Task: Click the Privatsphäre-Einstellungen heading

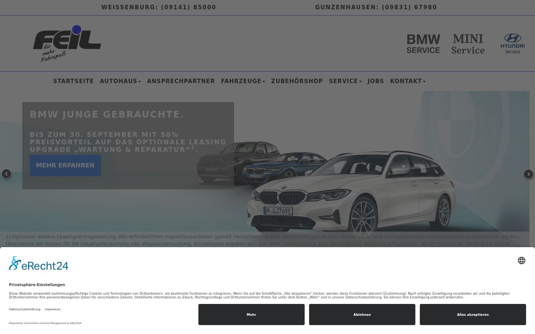Action: tap(37, 285)
